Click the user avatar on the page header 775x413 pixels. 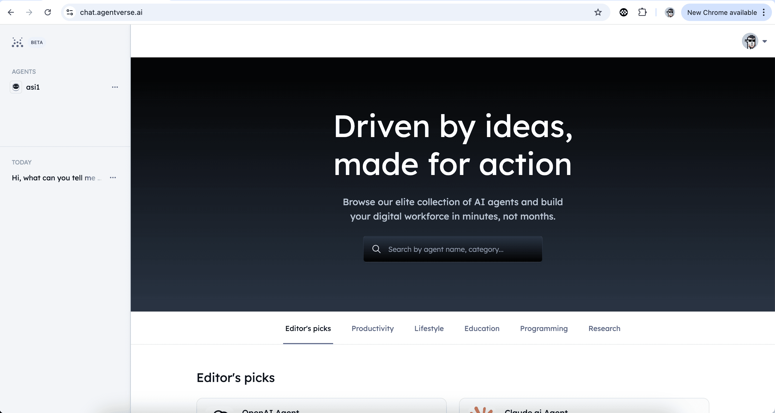click(750, 41)
